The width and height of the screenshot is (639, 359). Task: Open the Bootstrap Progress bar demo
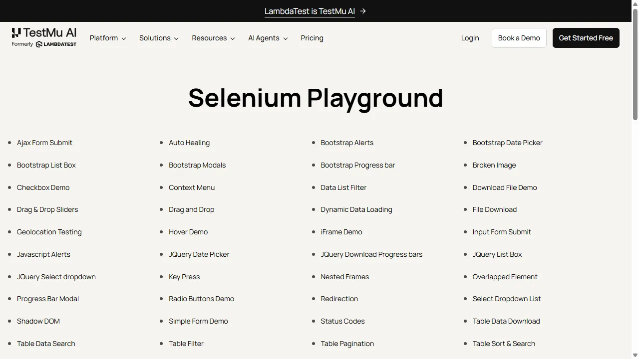357,165
